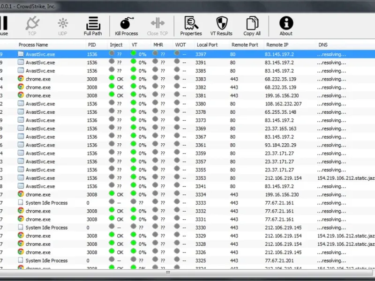The width and height of the screenshot is (375, 281).
Task: Click gray MHR status dot on port 3385 row
Action: coord(155,70)
